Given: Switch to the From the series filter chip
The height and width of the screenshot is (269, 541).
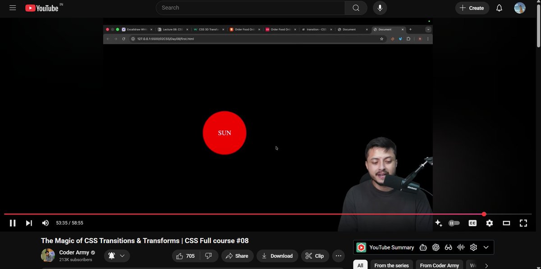Looking at the screenshot, I should [391, 265].
